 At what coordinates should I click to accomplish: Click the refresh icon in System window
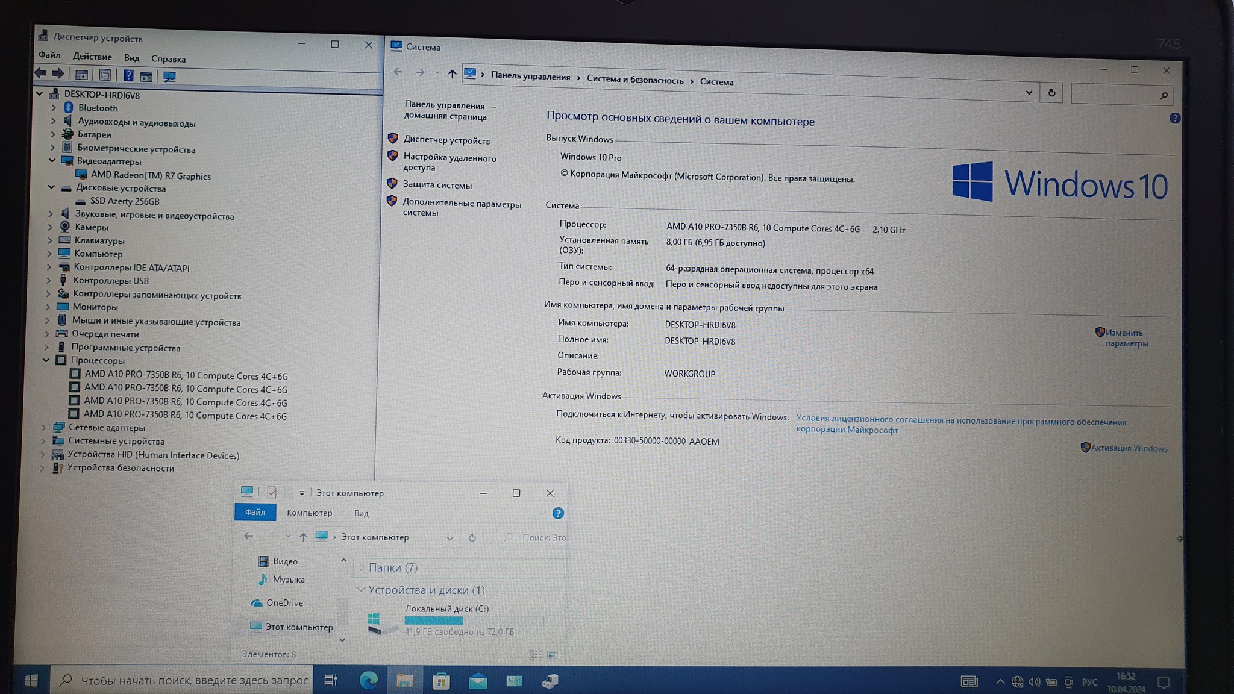coord(1051,93)
